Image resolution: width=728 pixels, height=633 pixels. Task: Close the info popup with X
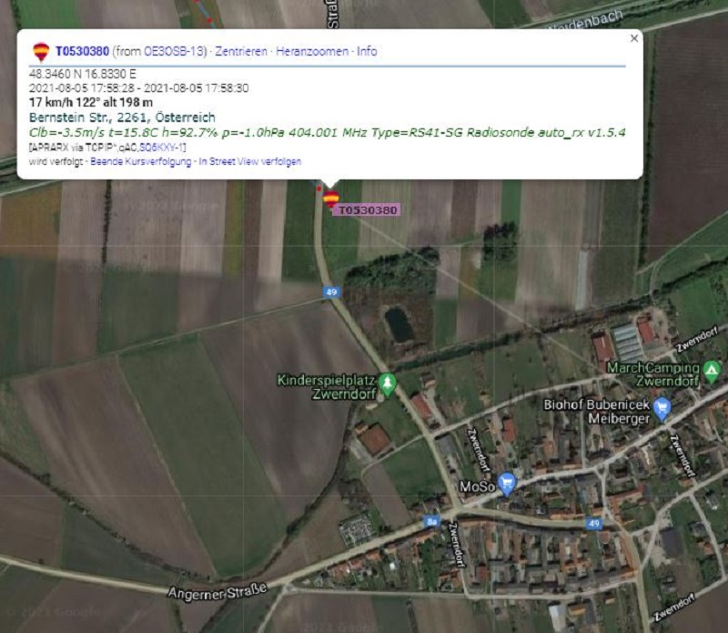(634, 38)
